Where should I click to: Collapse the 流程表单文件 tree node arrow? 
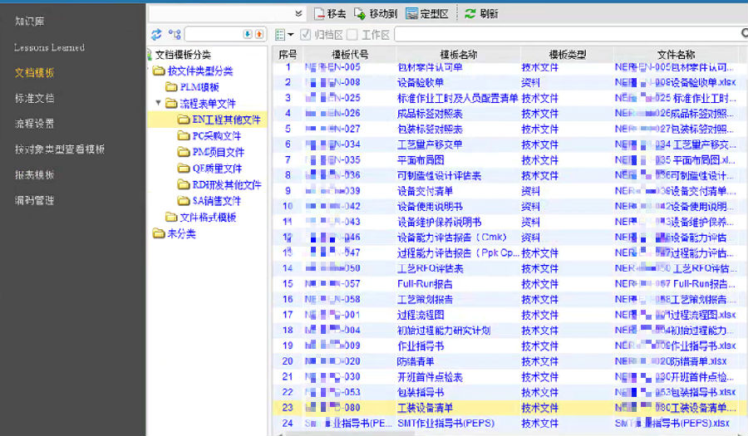coord(159,104)
